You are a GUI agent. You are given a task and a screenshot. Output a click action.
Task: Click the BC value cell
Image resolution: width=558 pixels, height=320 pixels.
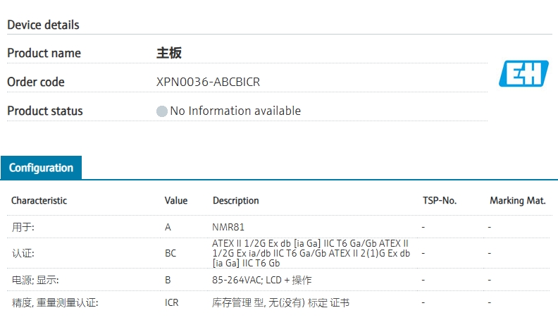(171, 252)
